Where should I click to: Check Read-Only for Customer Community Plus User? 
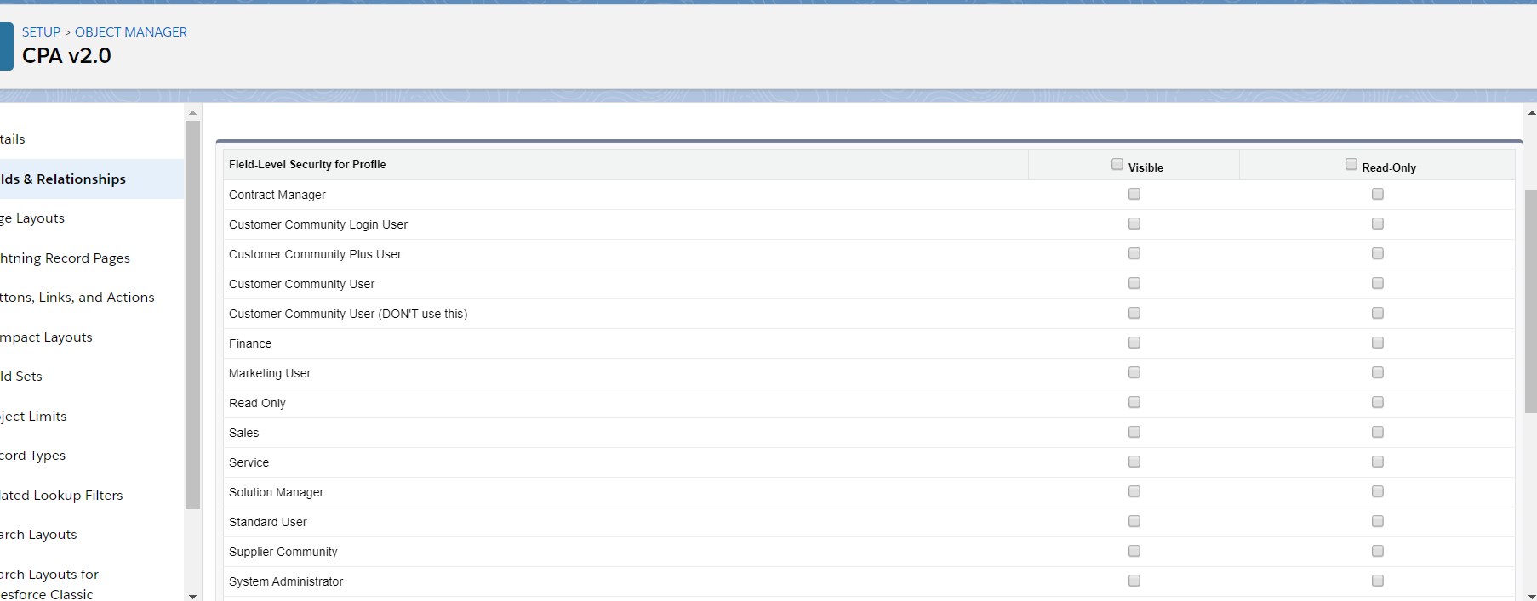1378,254
